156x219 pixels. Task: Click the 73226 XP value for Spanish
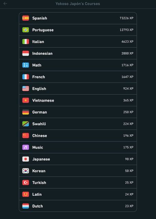point(126,18)
